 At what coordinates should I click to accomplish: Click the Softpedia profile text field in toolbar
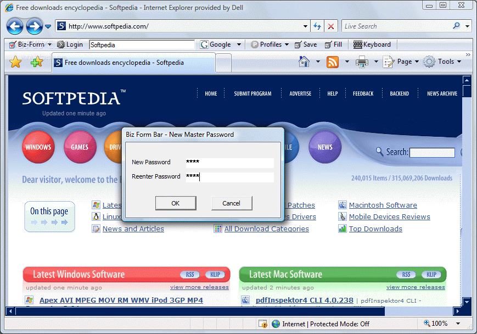pos(142,44)
